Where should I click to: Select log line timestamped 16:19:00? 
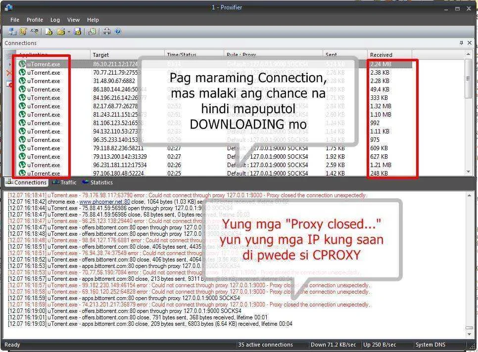(x=124, y=311)
